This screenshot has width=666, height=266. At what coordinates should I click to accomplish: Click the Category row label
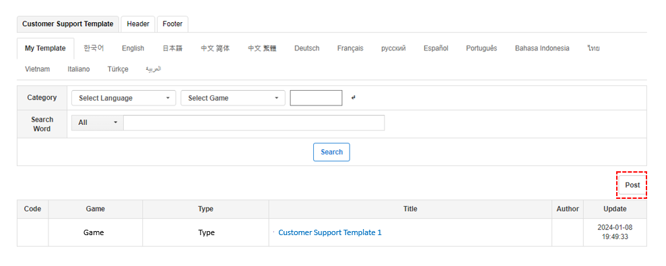(x=42, y=98)
